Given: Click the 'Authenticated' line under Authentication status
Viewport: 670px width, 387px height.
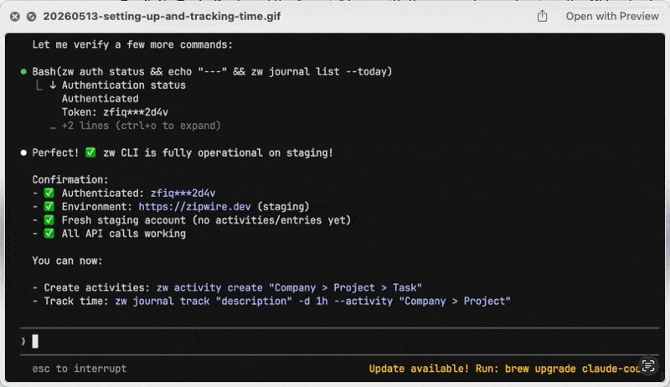Looking at the screenshot, I should click(100, 99).
